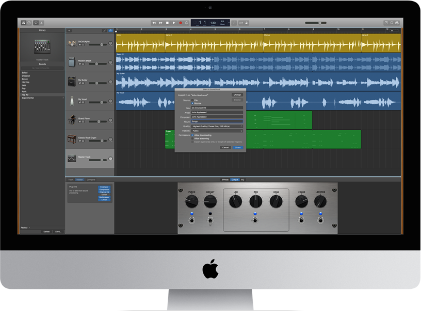Open the Factory patch menu in Library
The image size is (421, 311).
point(25,228)
